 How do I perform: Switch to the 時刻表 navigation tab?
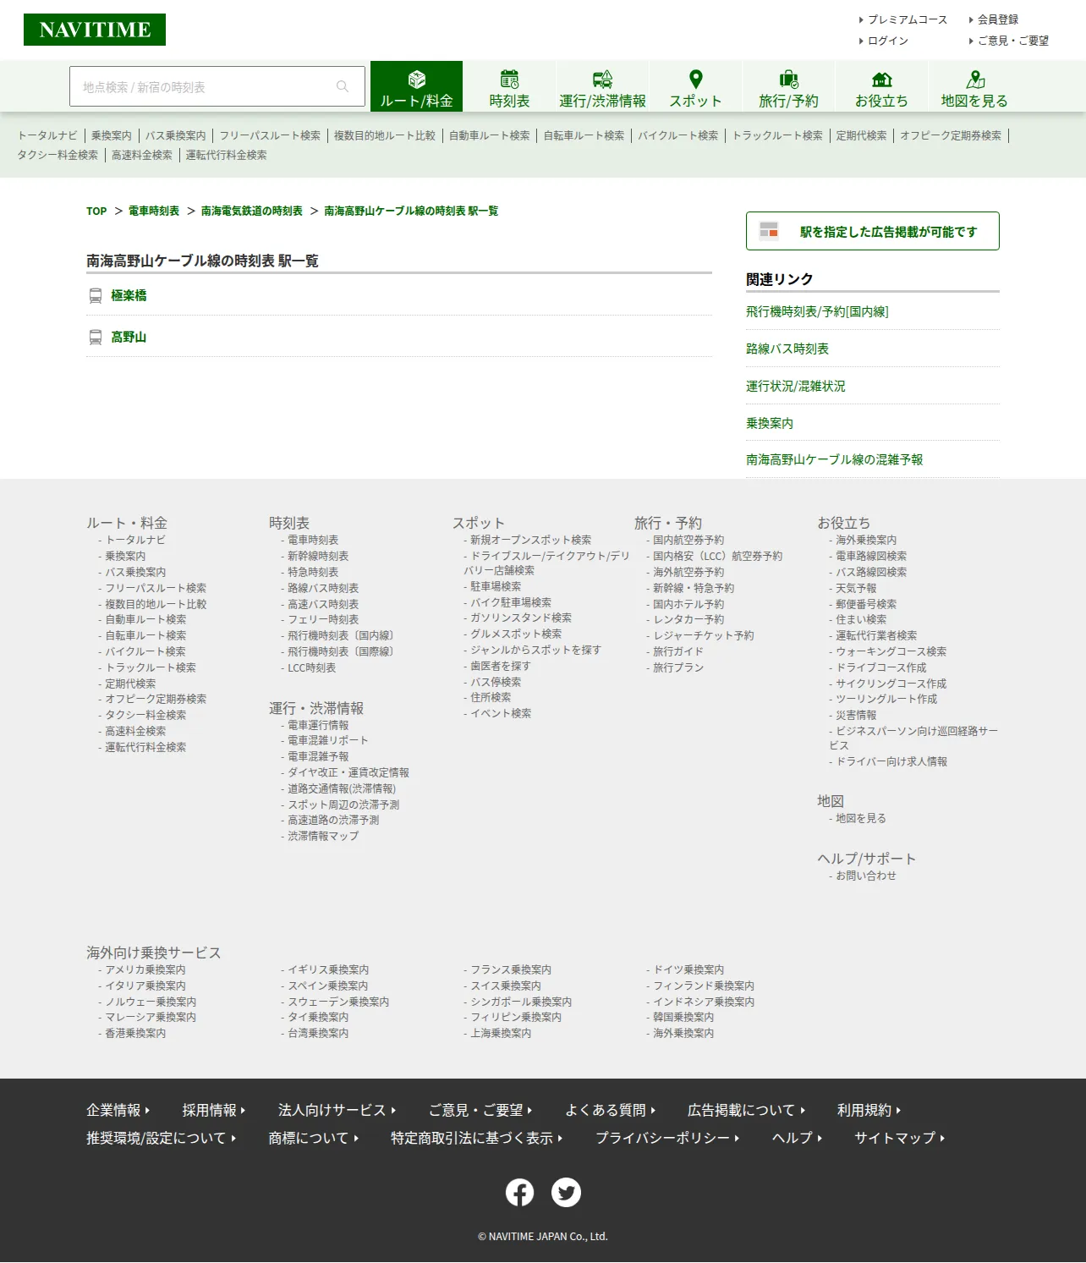tap(509, 86)
